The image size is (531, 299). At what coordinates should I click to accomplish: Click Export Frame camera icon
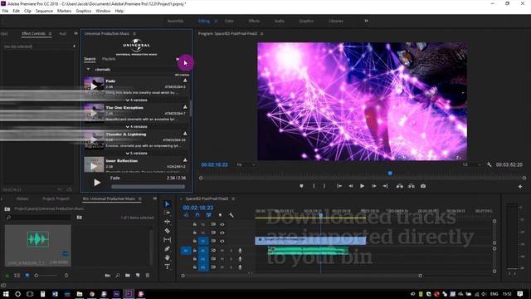pyautogui.click(x=423, y=186)
